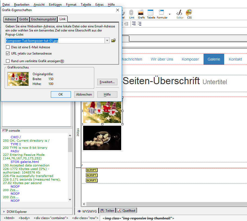This screenshot has height=221, width=247.
Task: Click the Erweitert... button
Action: pos(107,82)
